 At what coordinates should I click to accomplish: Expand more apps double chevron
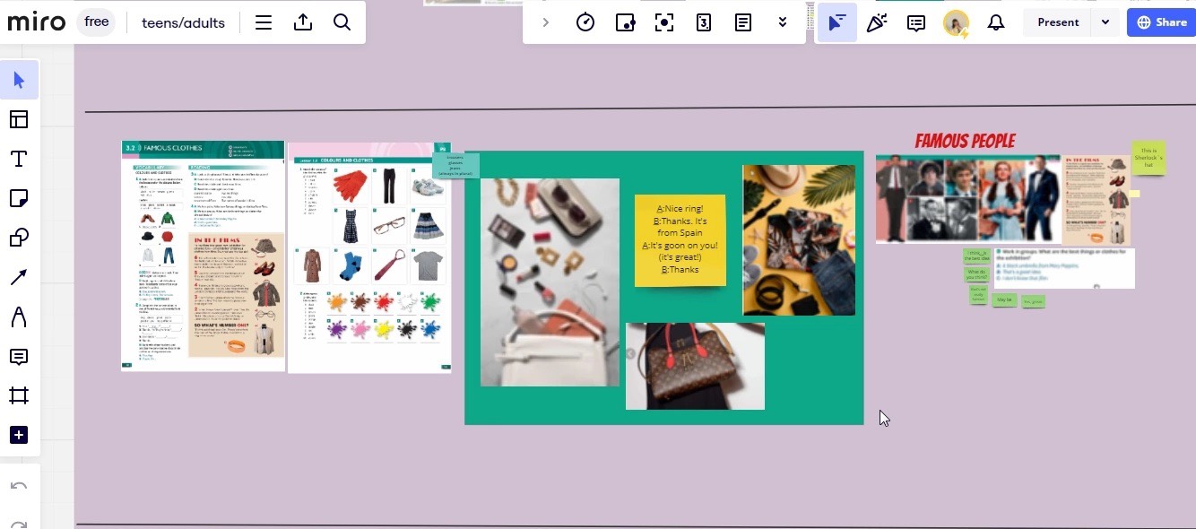click(783, 22)
